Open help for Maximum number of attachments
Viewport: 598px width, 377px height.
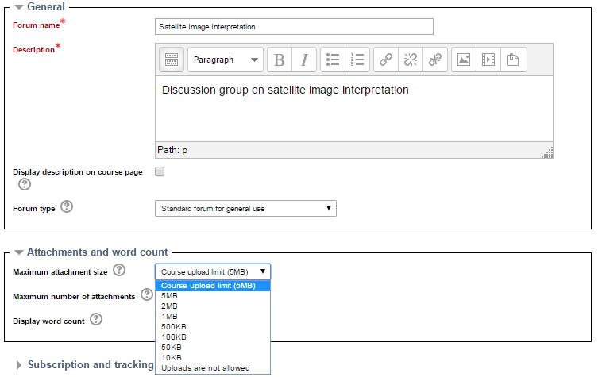click(147, 294)
